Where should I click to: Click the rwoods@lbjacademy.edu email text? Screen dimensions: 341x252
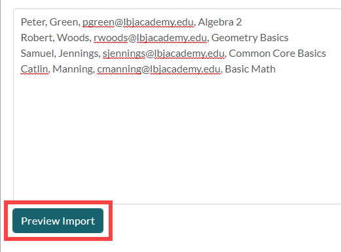click(x=150, y=38)
